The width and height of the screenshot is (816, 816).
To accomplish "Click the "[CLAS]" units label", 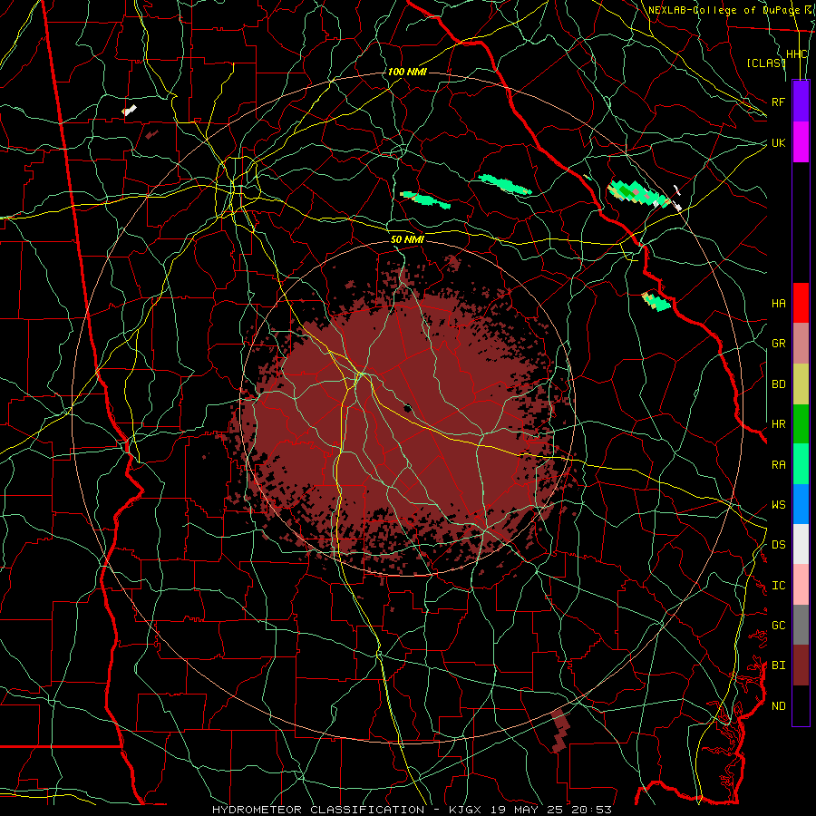I will 765,63.
